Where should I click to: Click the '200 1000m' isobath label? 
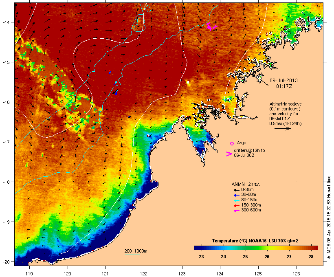click(136, 251)
